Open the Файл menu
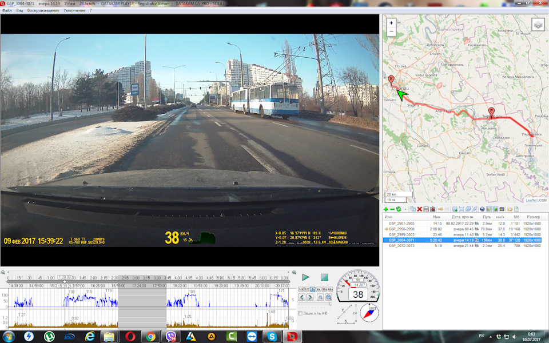 [7, 10]
